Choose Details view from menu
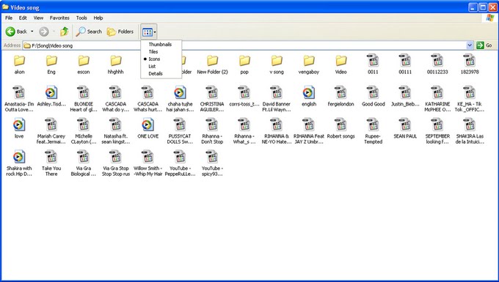The width and height of the screenshot is (499, 282). [x=156, y=74]
